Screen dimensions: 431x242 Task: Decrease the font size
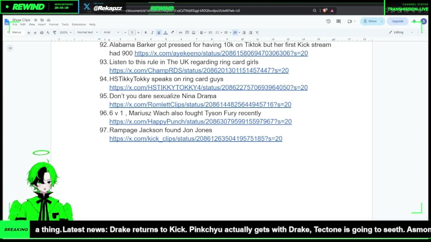click(125, 33)
